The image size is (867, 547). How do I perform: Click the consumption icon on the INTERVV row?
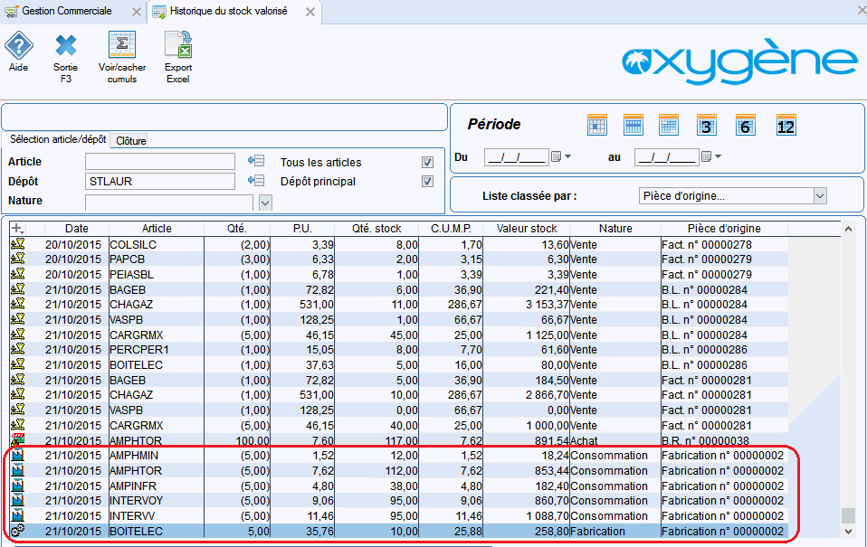(x=18, y=515)
